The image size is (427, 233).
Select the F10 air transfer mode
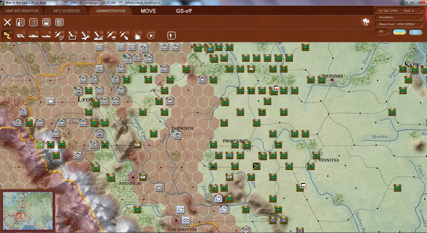pyautogui.click(x=124, y=35)
